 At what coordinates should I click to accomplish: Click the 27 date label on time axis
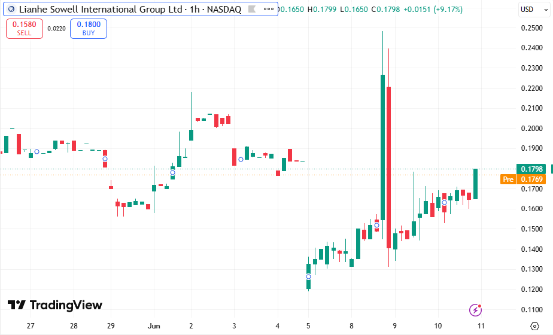coord(31,326)
